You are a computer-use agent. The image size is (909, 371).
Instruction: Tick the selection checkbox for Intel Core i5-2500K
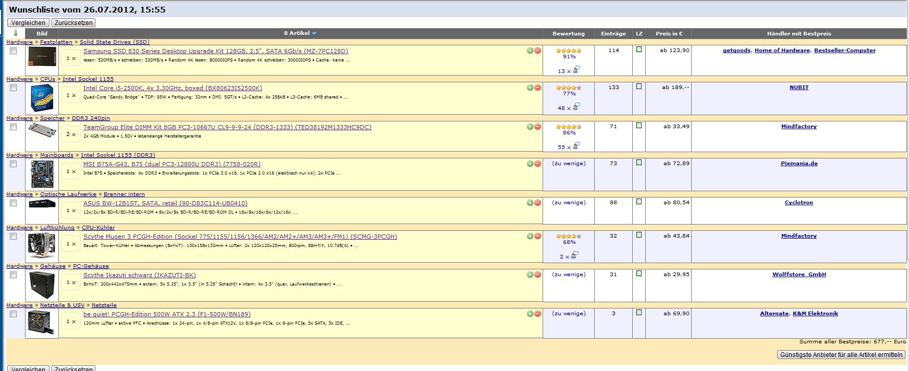14,88
